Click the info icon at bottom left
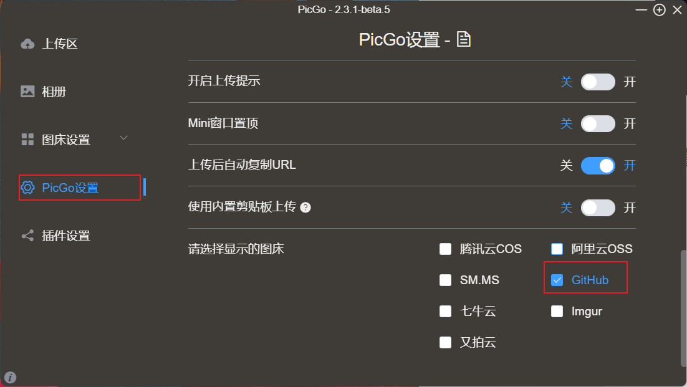The image size is (687, 387). [x=11, y=377]
